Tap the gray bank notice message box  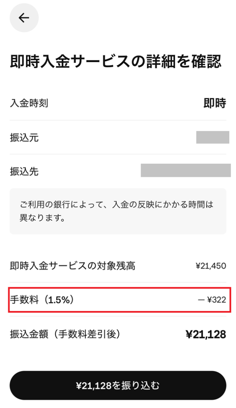118,212
